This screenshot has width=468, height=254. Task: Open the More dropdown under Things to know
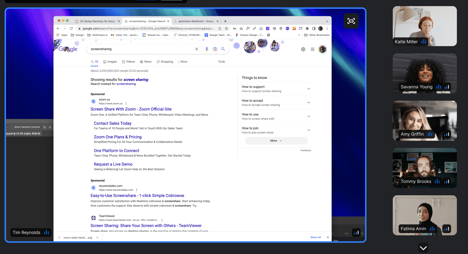tap(276, 141)
